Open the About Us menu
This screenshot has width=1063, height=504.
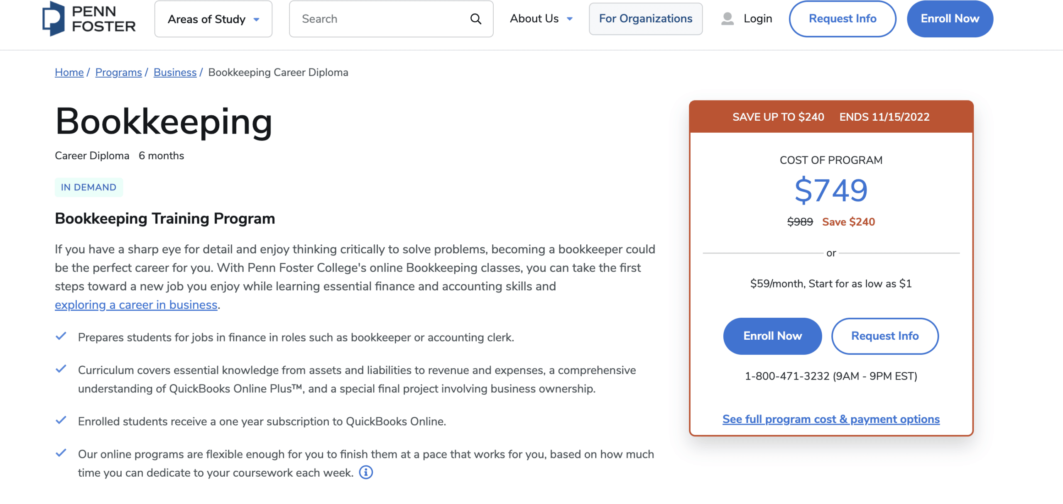point(541,19)
